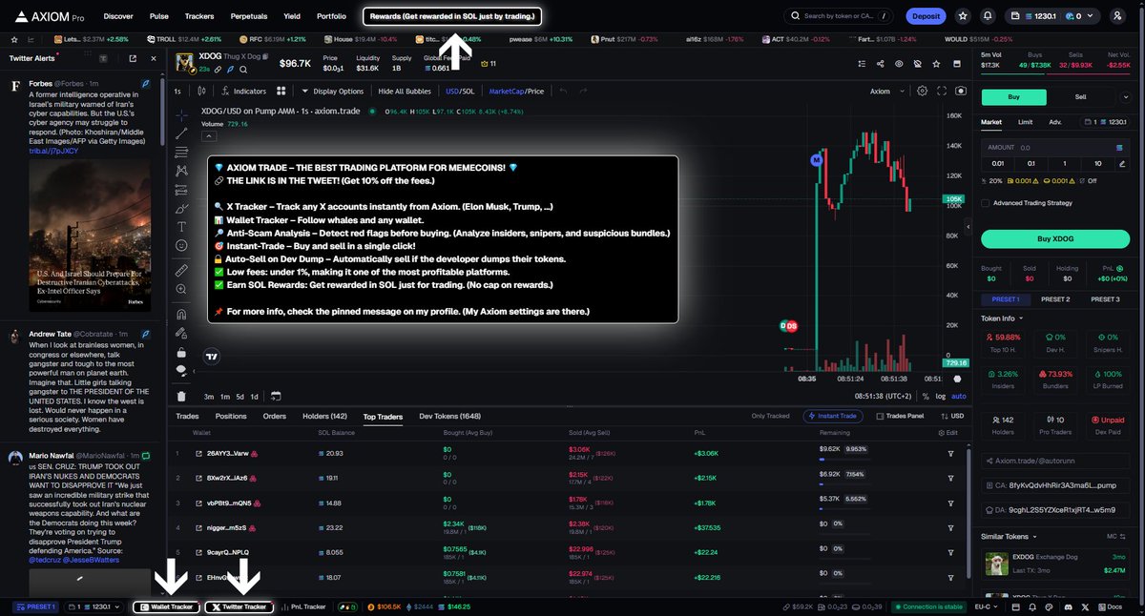Open the 1s chart interval selector
This screenshot has height=616, width=1145.
point(177,92)
